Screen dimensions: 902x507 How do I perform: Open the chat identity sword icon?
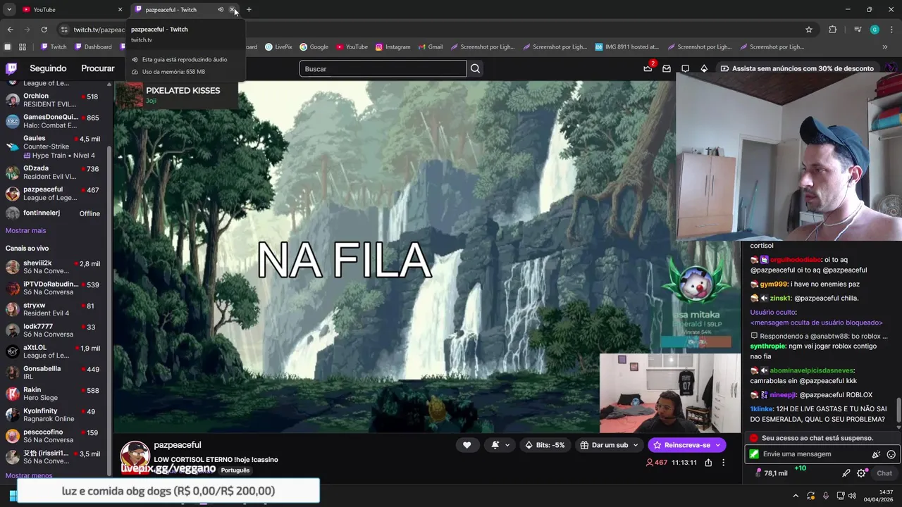click(846, 473)
